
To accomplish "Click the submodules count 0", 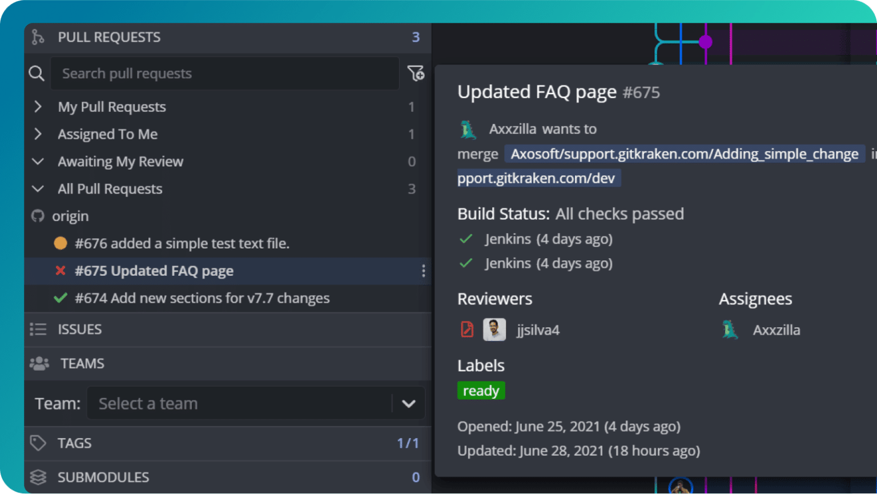I will (x=416, y=477).
